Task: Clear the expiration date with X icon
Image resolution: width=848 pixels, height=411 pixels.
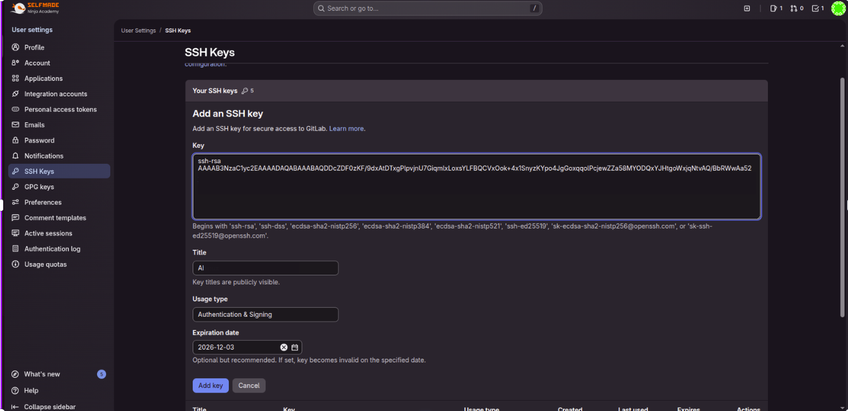Action: point(284,347)
